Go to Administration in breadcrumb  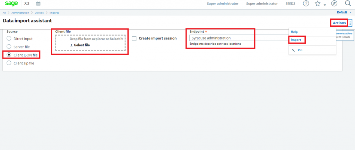tap(20, 13)
